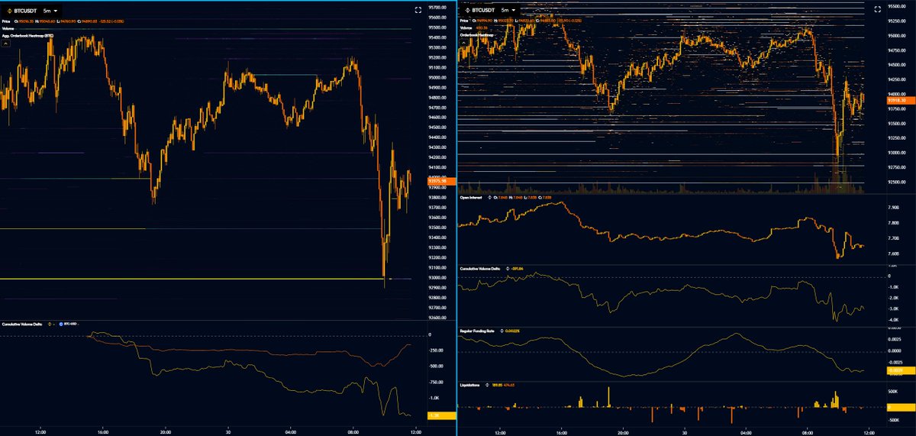
Task: Select the Liquidations indicator label
Action: tap(470, 385)
